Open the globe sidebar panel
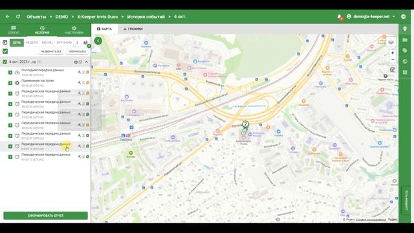414x233 pixels. 405,61
